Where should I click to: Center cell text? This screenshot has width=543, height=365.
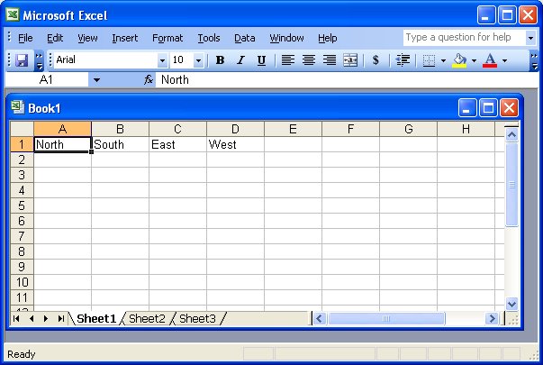[x=309, y=60]
